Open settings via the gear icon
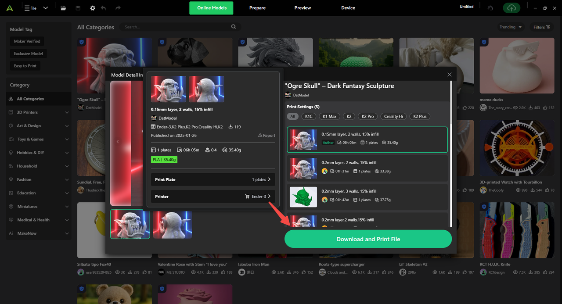Image resolution: width=562 pixels, height=304 pixels. 92,8
